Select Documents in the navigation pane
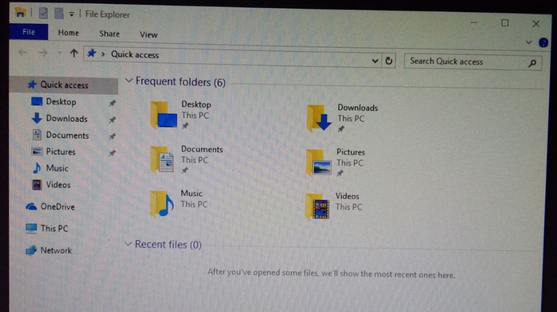The image size is (557, 312). click(x=67, y=135)
